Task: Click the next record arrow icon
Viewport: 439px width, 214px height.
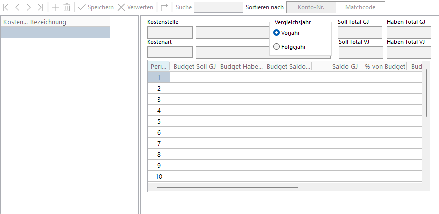Action: pos(29,7)
